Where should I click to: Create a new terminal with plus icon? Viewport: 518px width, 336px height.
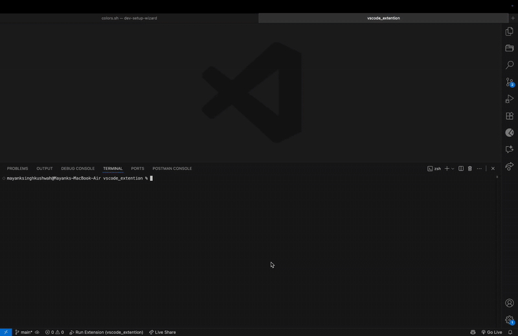pyautogui.click(x=447, y=169)
